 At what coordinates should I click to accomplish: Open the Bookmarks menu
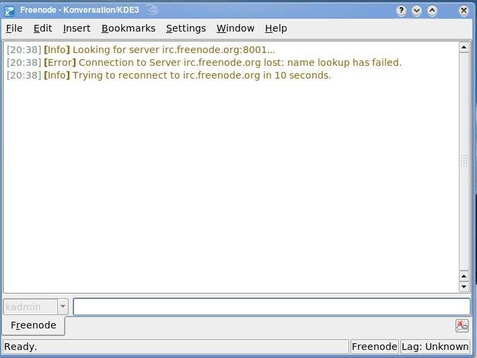click(129, 28)
